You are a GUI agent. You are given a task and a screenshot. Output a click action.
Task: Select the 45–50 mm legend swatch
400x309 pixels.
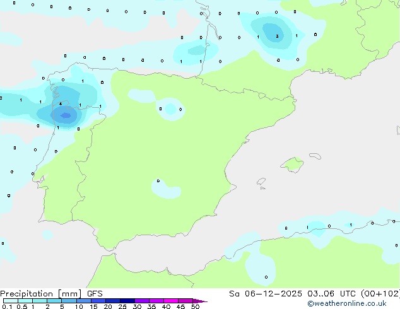coord(185,301)
